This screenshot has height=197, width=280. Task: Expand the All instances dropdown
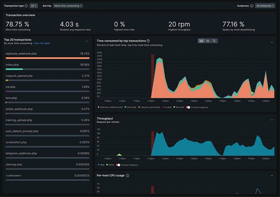(265, 6)
